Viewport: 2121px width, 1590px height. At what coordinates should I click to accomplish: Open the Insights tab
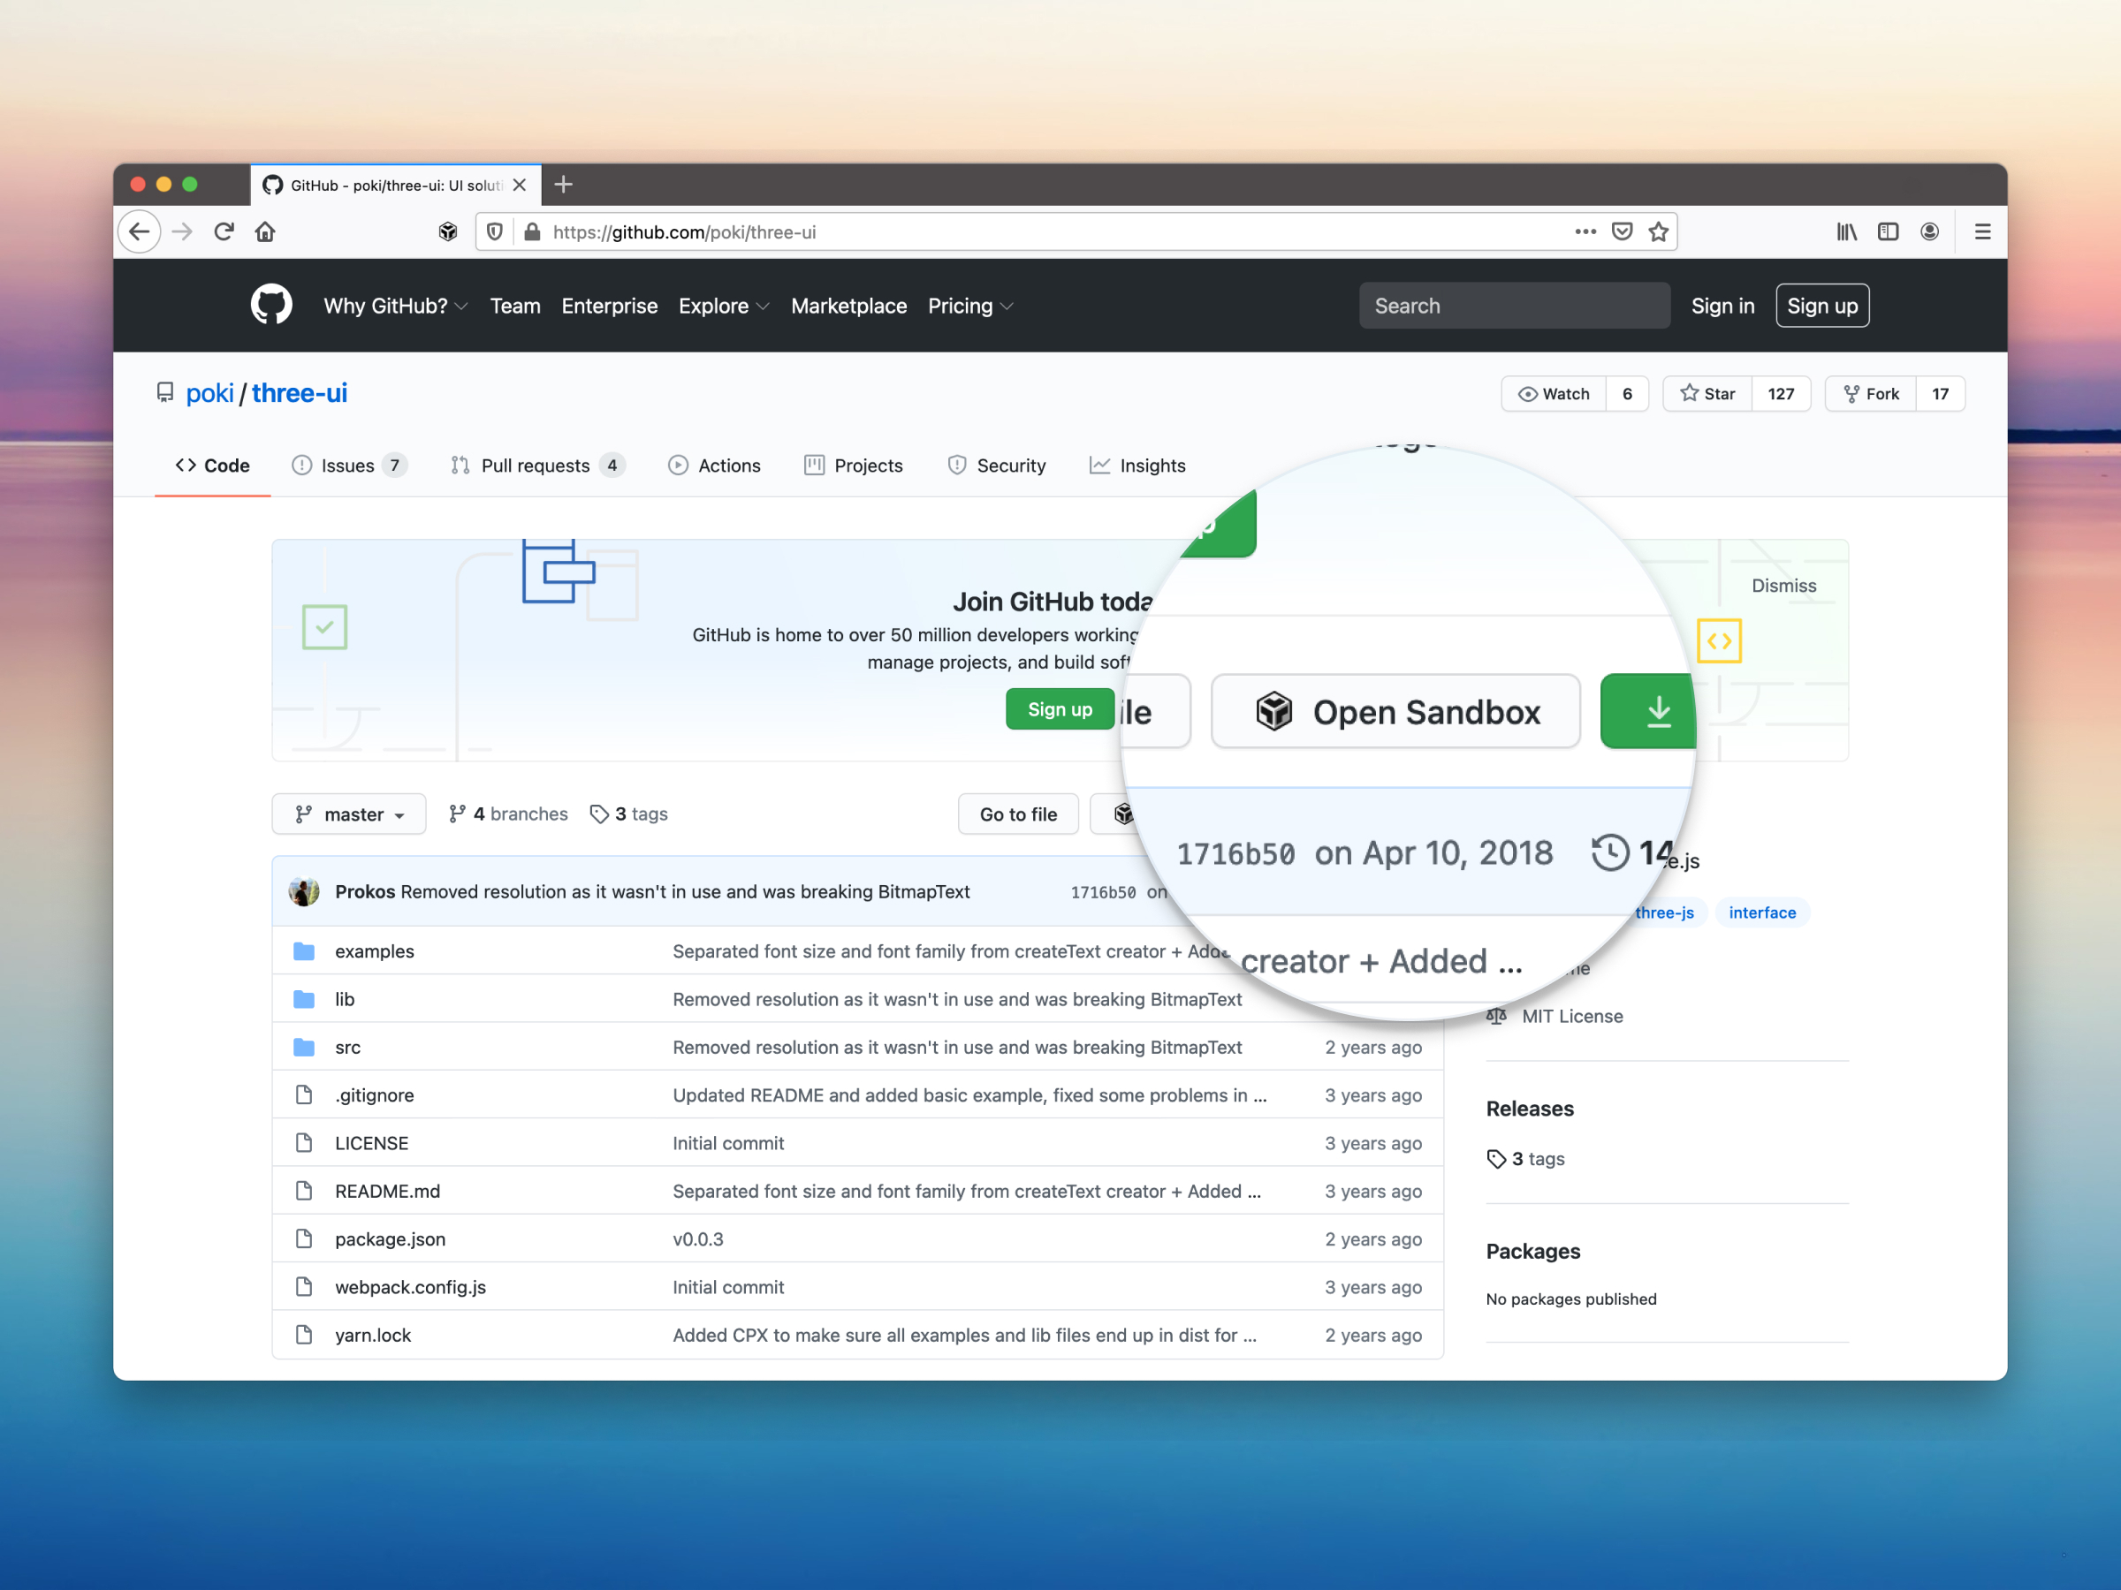(x=1137, y=466)
